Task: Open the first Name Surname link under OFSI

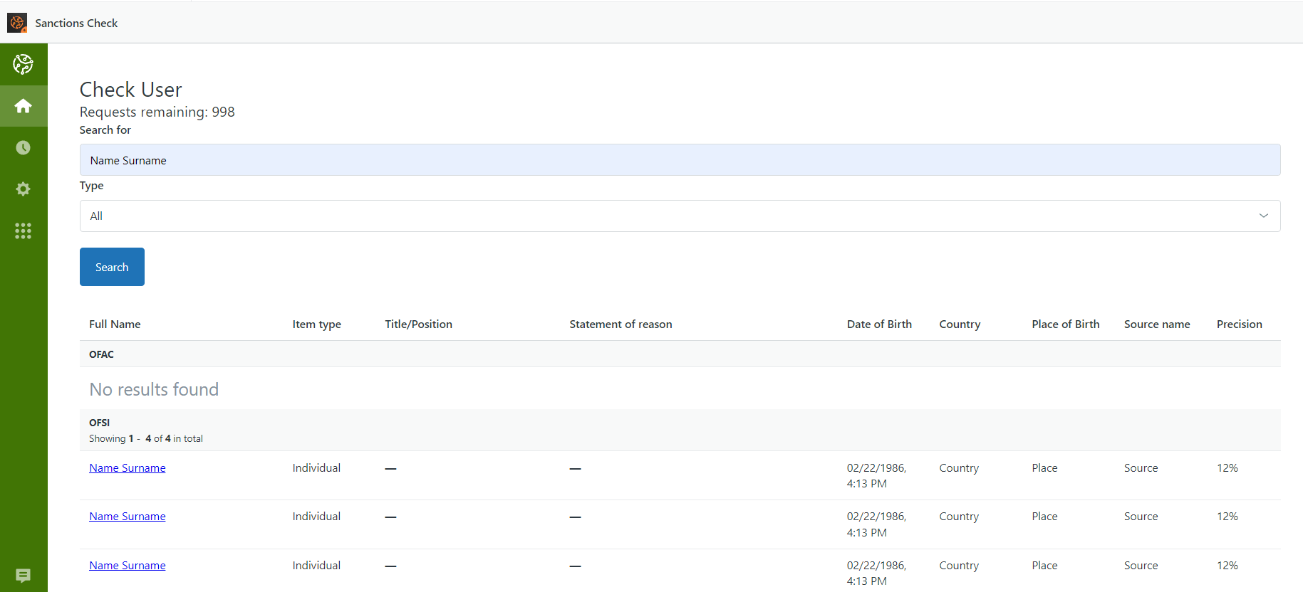Action: coord(128,468)
